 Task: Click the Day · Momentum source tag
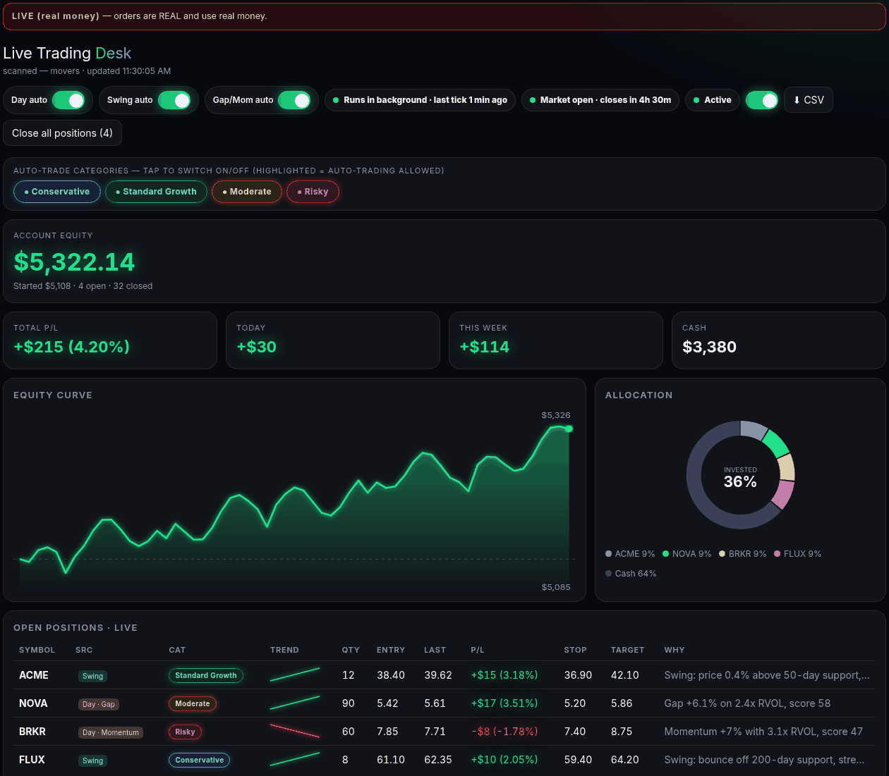coord(111,732)
